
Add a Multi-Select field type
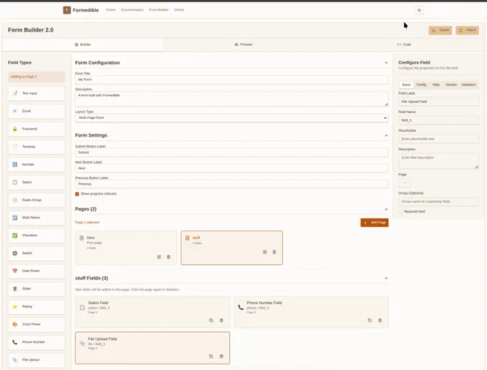click(x=37, y=218)
